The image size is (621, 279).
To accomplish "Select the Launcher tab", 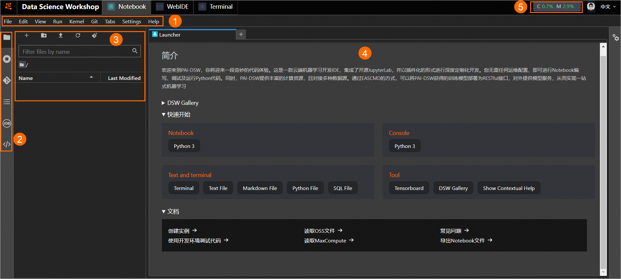I will tap(192, 35).
